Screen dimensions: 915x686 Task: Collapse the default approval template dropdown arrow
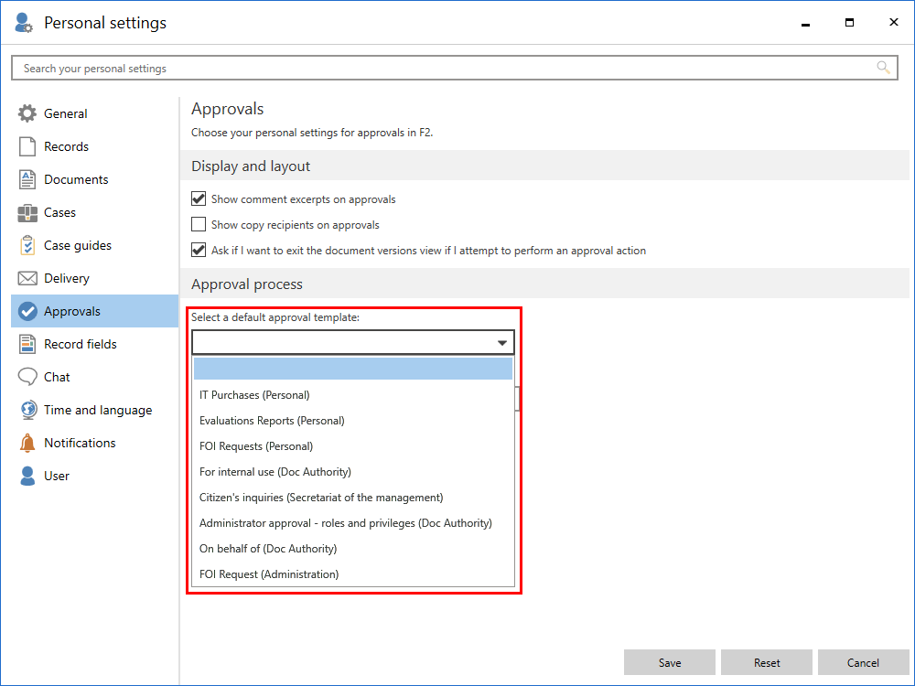pos(501,342)
